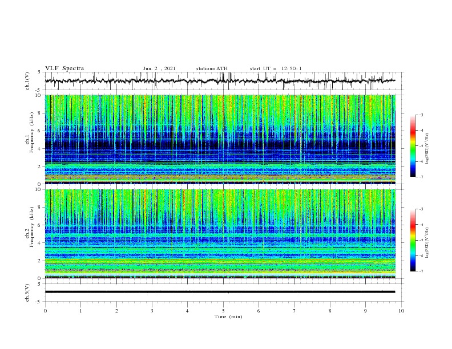This screenshot has width=452, height=349.
Task: Select the ch.2 colorbar "log(PSD)(V²/Hz)" label
Action: coord(427,242)
